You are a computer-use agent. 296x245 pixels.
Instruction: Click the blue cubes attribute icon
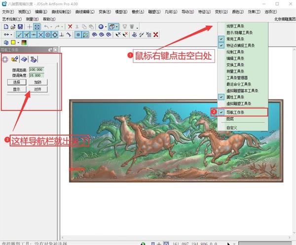click(6, 42)
